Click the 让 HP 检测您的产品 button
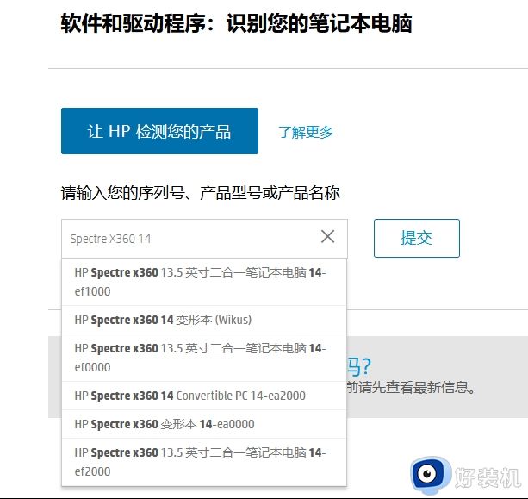The height and width of the screenshot is (499, 528). [159, 131]
